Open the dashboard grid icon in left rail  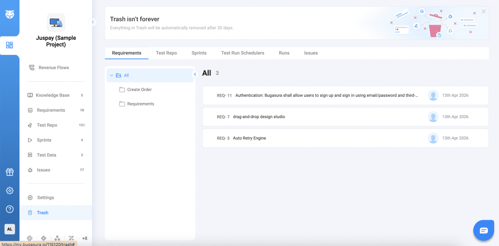click(x=10, y=45)
